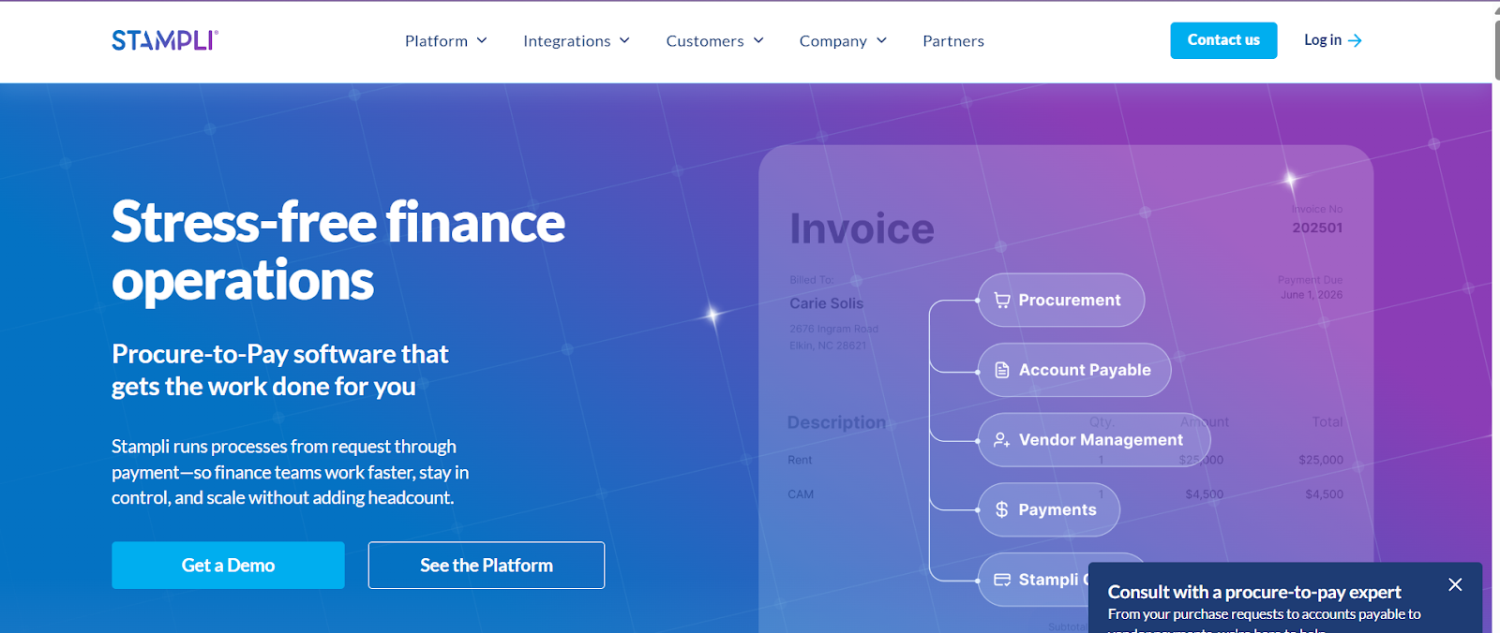Click the Log in arrow icon
Screen dimensions: 1500x633
pos(1355,40)
